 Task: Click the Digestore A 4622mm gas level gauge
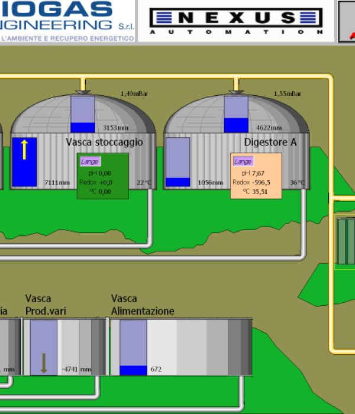coord(236,114)
